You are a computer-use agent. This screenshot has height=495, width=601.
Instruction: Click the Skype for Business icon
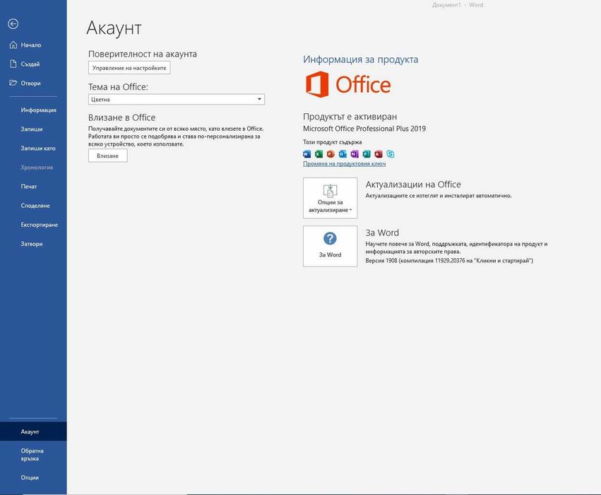(390, 154)
